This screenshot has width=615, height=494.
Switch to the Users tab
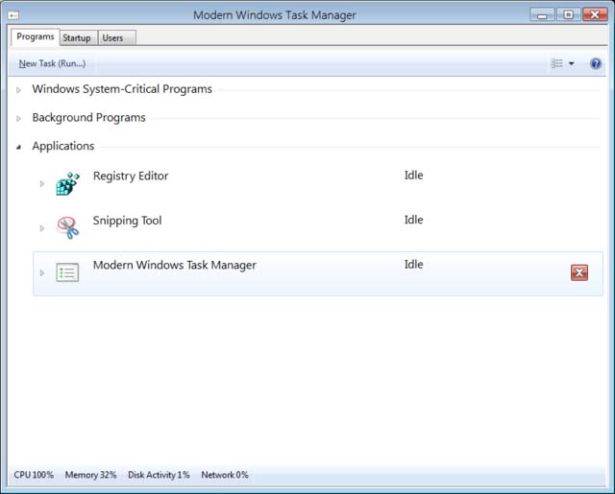click(x=112, y=37)
